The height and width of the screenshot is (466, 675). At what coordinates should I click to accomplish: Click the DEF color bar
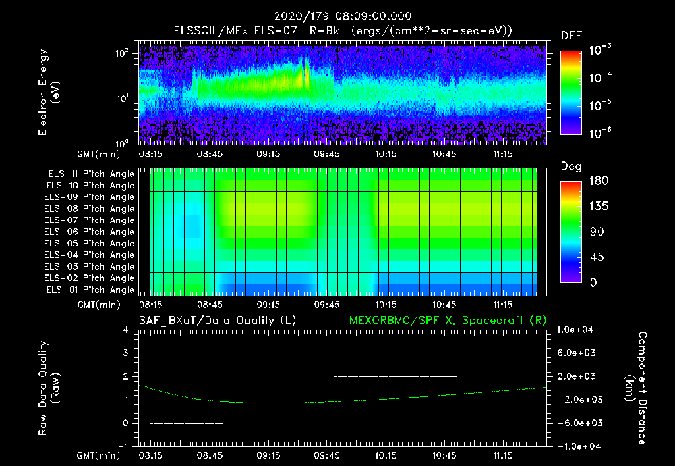[x=571, y=92]
